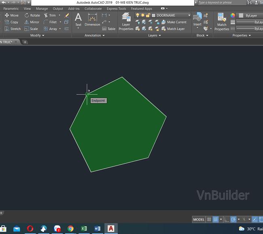Image resolution: width=263 pixels, height=234 pixels.
Task: Click the Erase pencil icon
Action: point(67,15)
